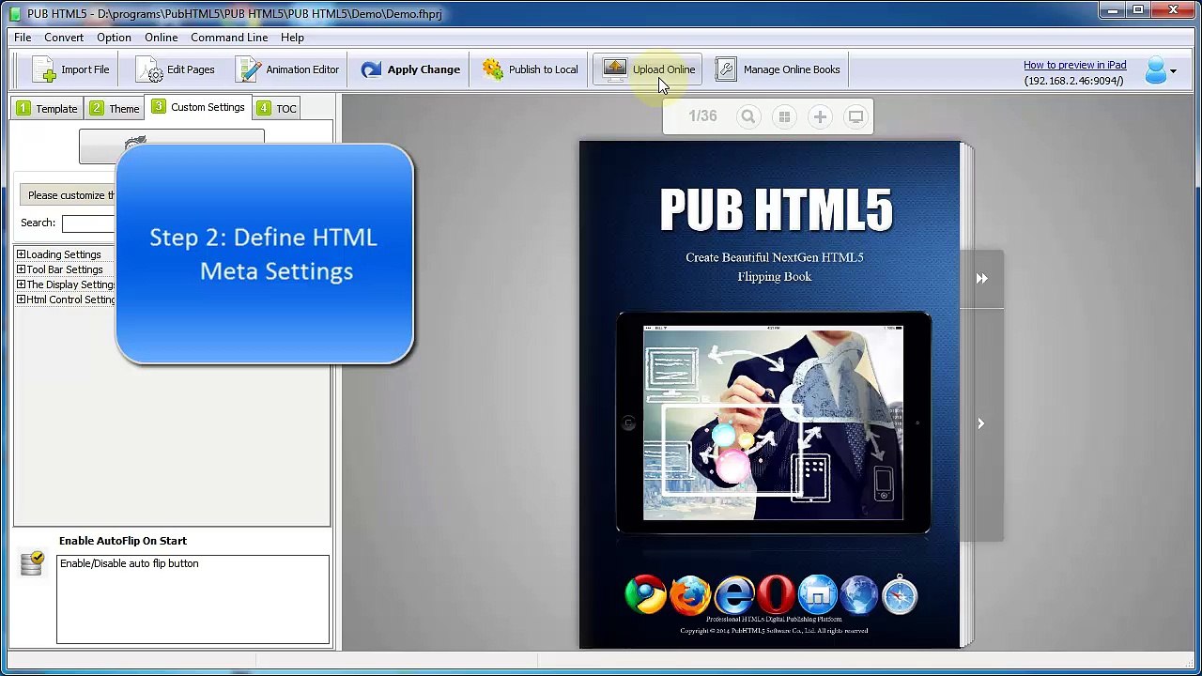This screenshot has height=676, width=1202.
Task: Click the zoom in plus icon in preview
Action: pos(820,116)
